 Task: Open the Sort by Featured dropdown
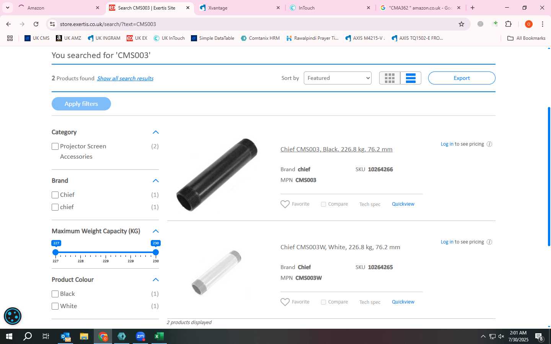(337, 78)
